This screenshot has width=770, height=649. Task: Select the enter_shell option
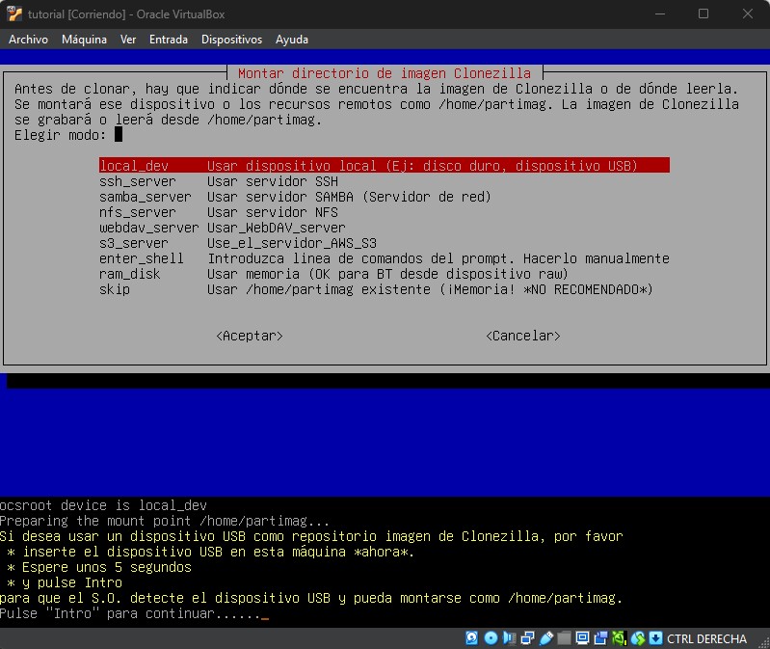pyautogui.click(x=384, y=258)
